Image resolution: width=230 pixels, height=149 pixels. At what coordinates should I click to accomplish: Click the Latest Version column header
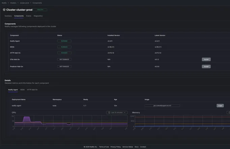(160, 35)
